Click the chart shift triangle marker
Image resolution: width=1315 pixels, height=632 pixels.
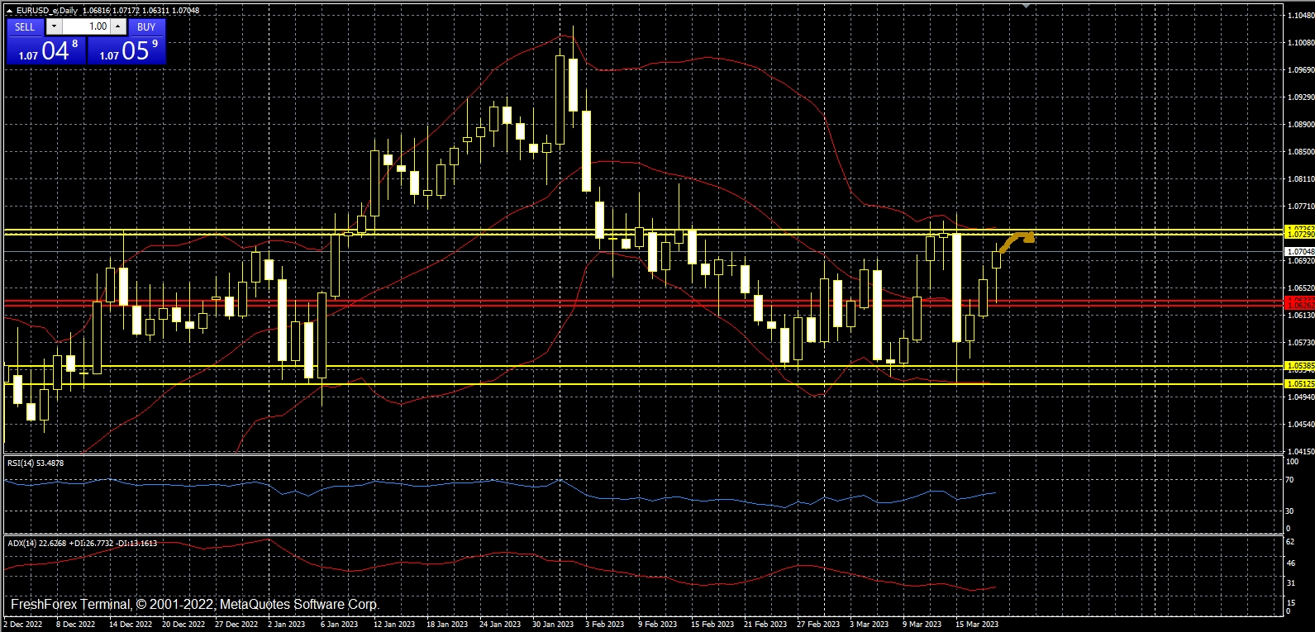point(1026,6)
